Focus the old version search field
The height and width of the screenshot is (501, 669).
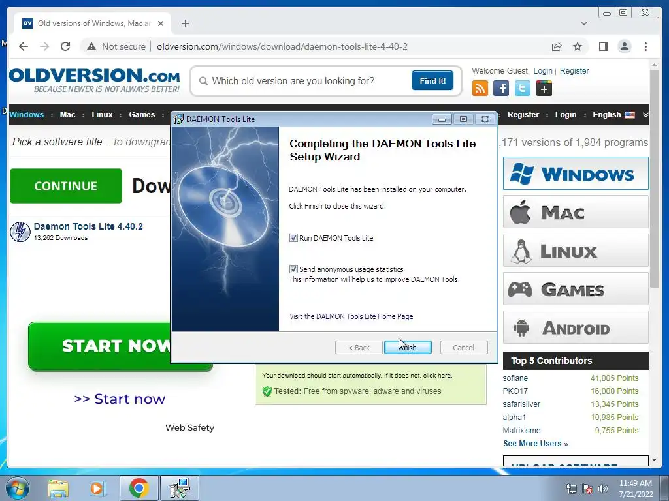point(304,80)
